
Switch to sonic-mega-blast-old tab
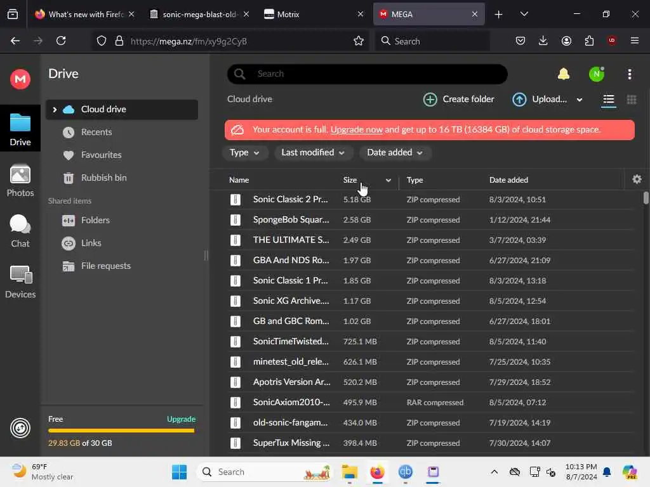[200, 14]
